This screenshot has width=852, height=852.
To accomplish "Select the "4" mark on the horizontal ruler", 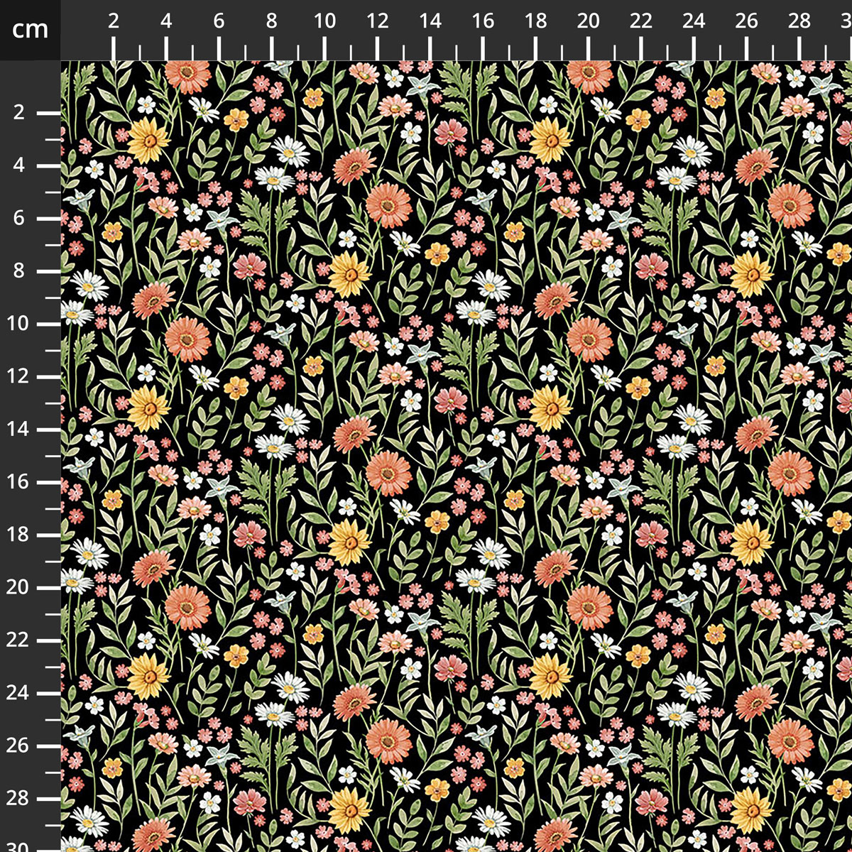I will point(166,21).
